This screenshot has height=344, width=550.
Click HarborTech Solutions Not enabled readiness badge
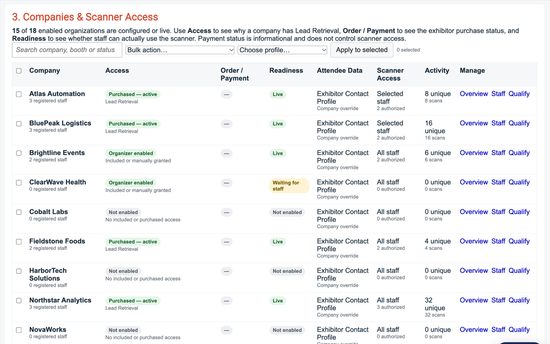coord(287,271)
